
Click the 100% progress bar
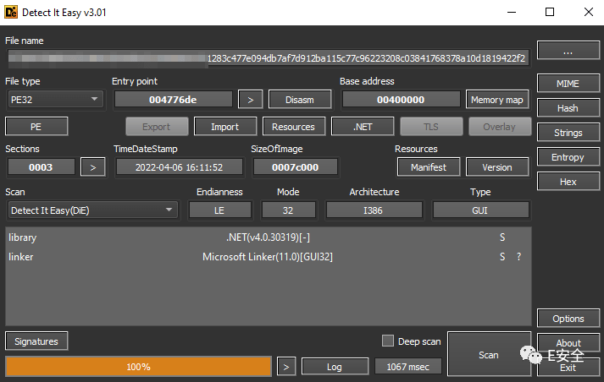pyautogui.click(x=139, y=367)
